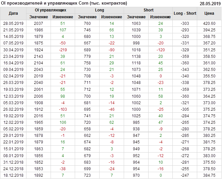Image resolution: width=222 pixels, height=179 pixels.
Task: Click the Дата column header
Action: pyautogui.click(x=13, y=13)
